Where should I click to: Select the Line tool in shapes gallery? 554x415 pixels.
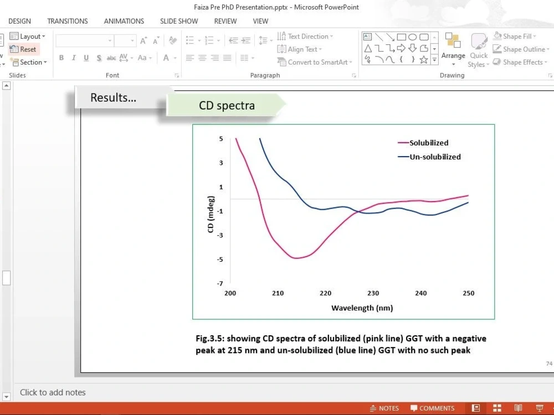pos(379,37)
